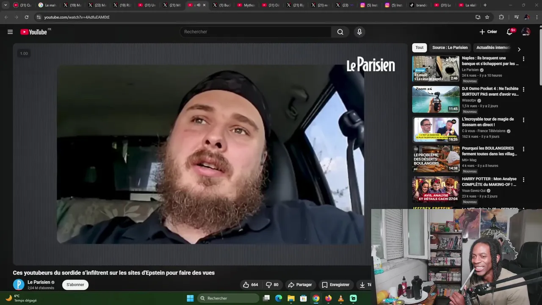The height and width of the screenshot is (305, 542).
Task: Select the Tout filter chip
Action: [419, 47]
